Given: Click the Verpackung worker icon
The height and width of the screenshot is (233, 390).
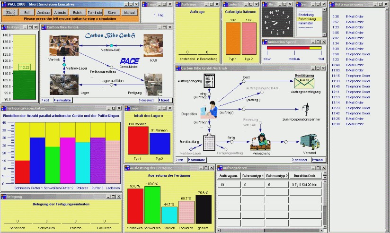Looking at the screenshot, I should pyautogui.click(x=260, y=142).
